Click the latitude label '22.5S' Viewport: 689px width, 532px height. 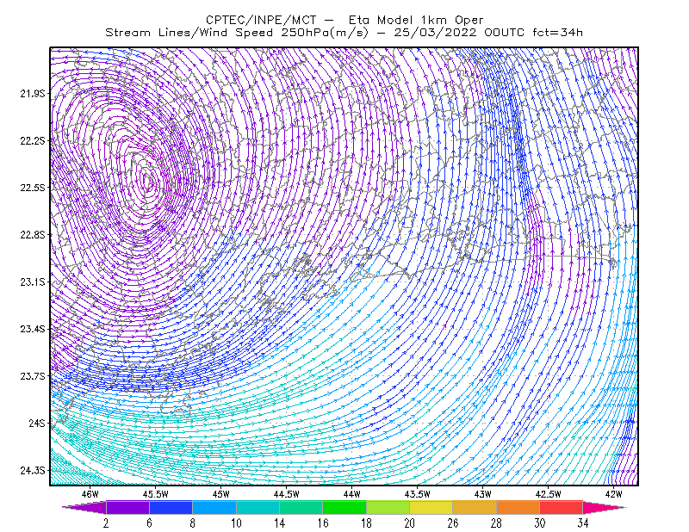[x=33, y=188]
